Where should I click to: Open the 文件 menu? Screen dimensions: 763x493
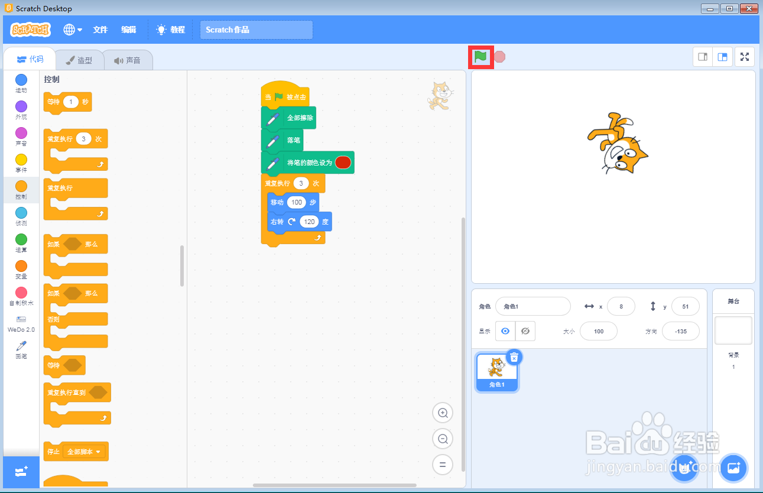click(100, 30)
